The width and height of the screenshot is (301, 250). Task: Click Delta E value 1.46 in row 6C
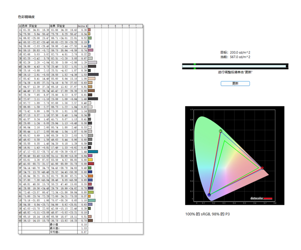pyautogui.click(x=84, y=99)
